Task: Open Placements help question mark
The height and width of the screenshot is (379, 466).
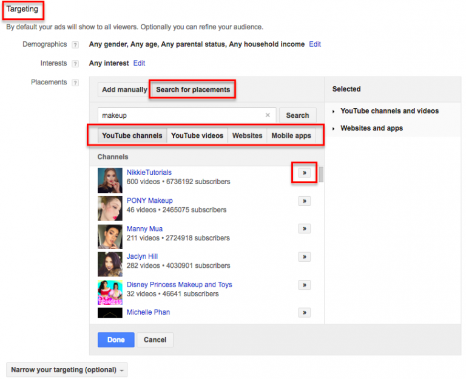Action: [x=75, y=83]
